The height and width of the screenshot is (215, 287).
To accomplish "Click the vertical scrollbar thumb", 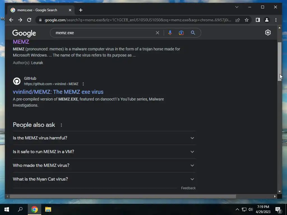I will (x=279, y=61).
